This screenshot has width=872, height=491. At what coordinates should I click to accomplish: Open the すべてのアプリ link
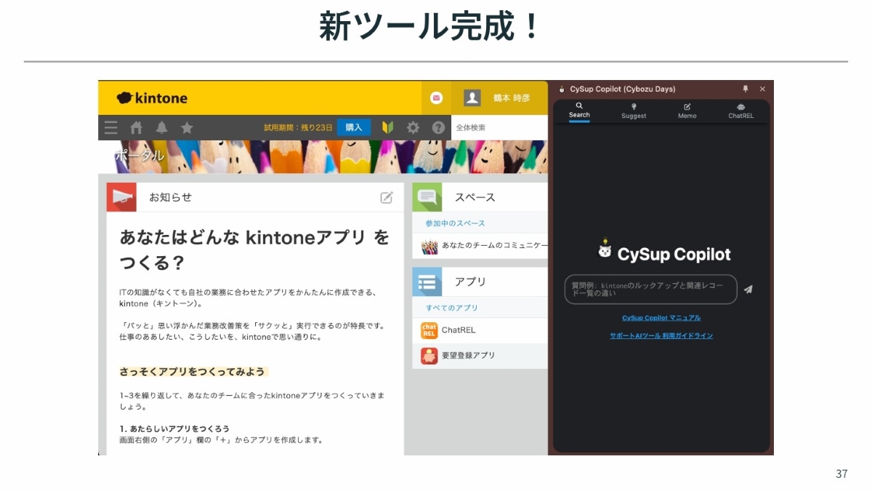[452, 308]
